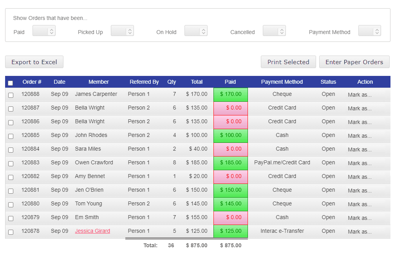Open the Cancelled filter dropdown
This screenshot has height=259, width=394.
coord(275,31)
